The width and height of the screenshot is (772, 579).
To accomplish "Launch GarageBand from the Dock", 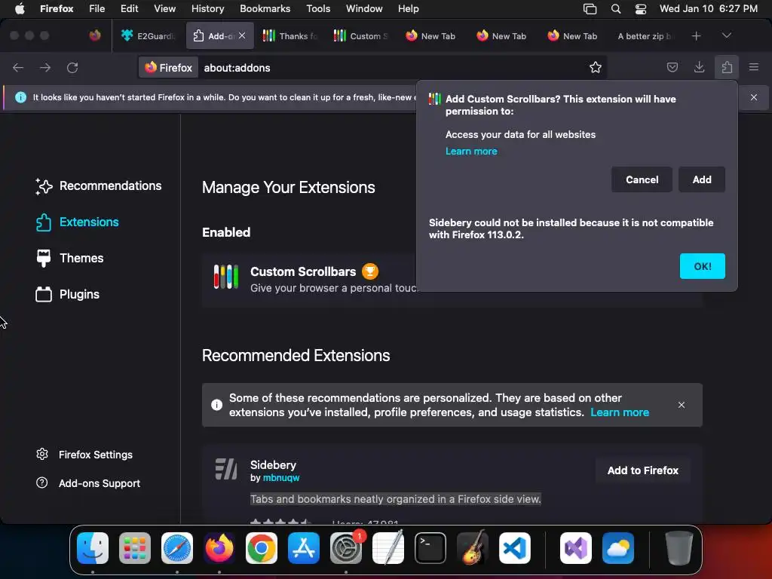I will 473,548.
